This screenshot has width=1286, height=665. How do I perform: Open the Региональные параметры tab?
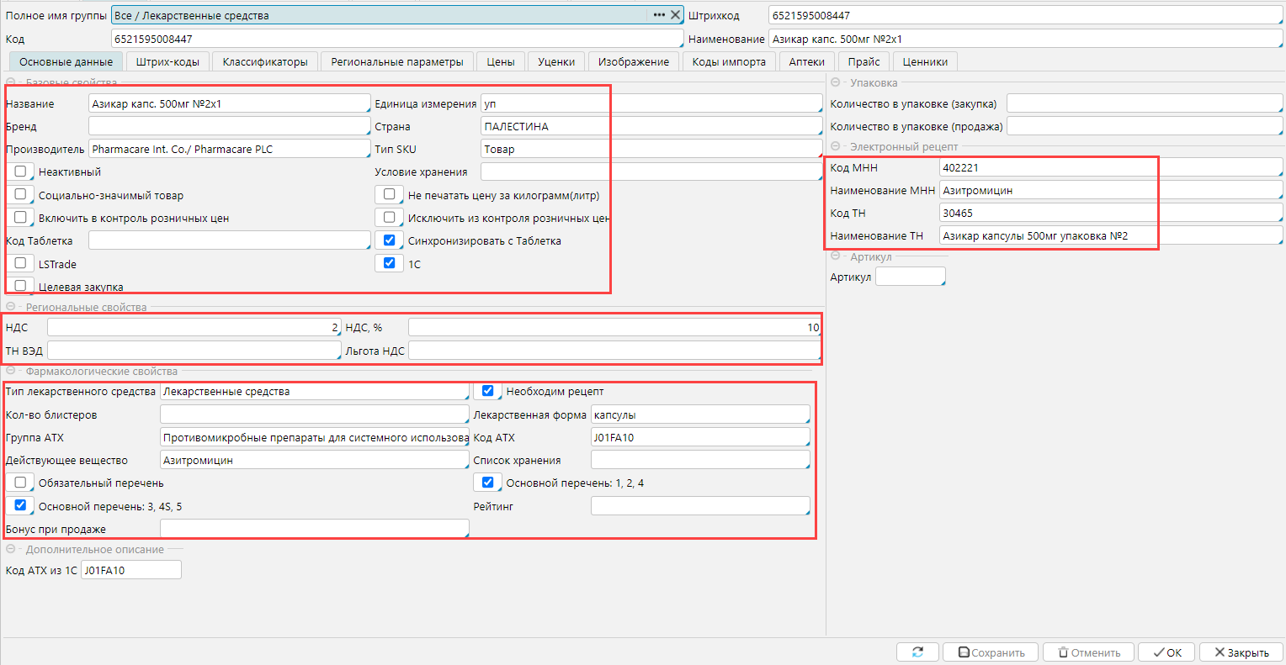(396, 61)
